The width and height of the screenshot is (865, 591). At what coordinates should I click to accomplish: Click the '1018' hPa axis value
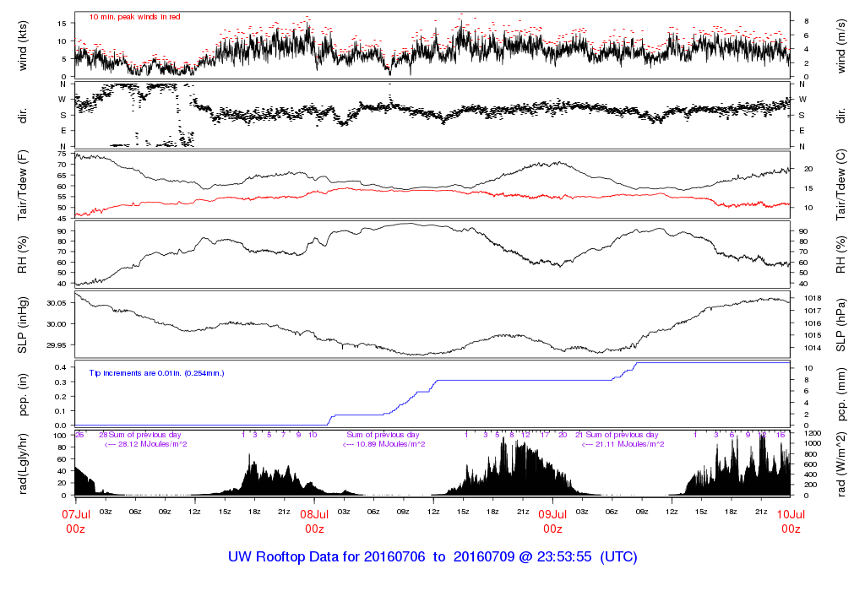click(x=812, y=298)
